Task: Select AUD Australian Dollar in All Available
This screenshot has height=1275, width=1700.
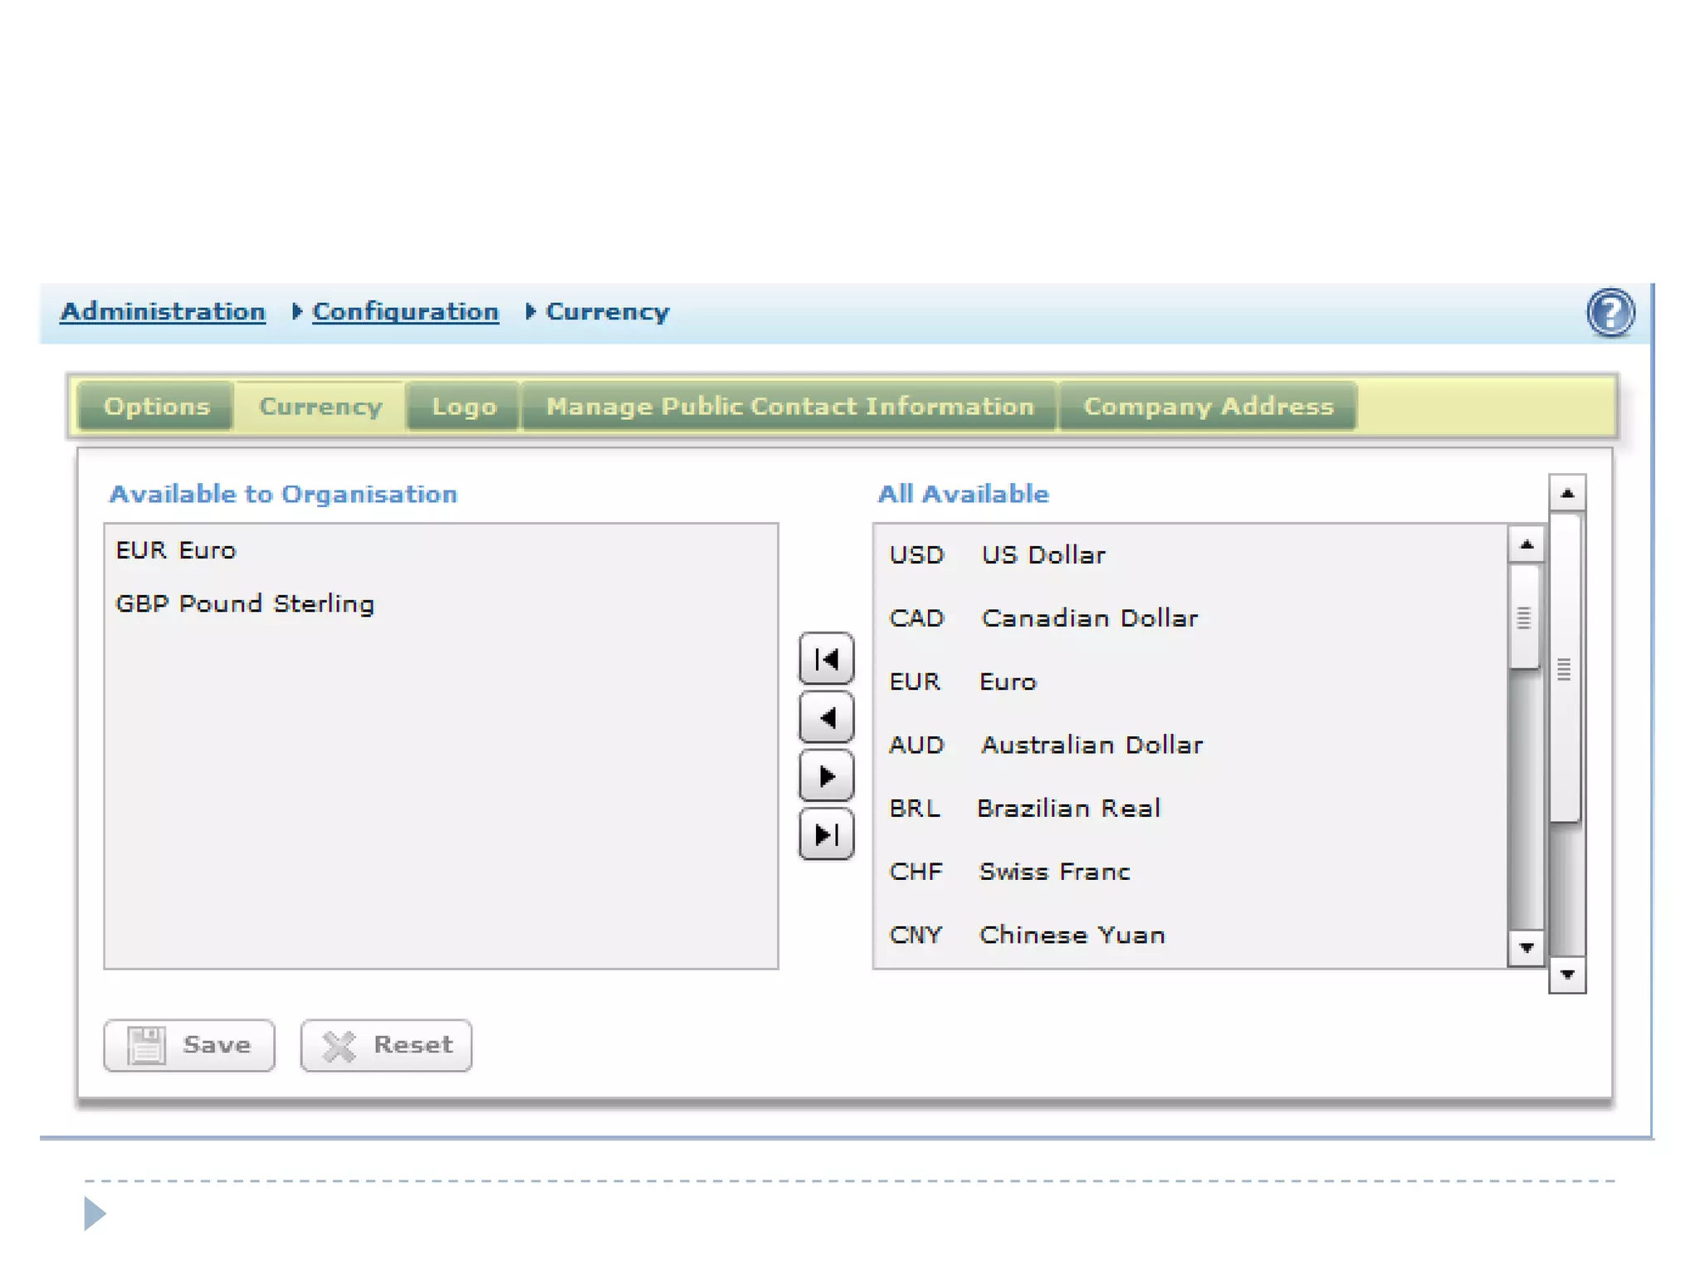Action: (1046, 745)
